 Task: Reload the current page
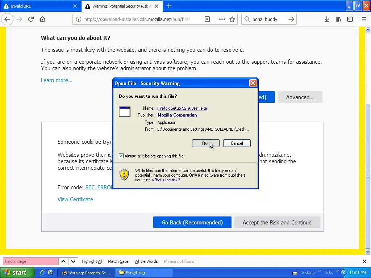(31, 19)
